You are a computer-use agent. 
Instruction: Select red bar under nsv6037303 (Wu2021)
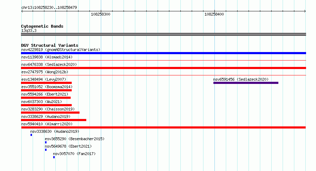[x=47, y=105]
